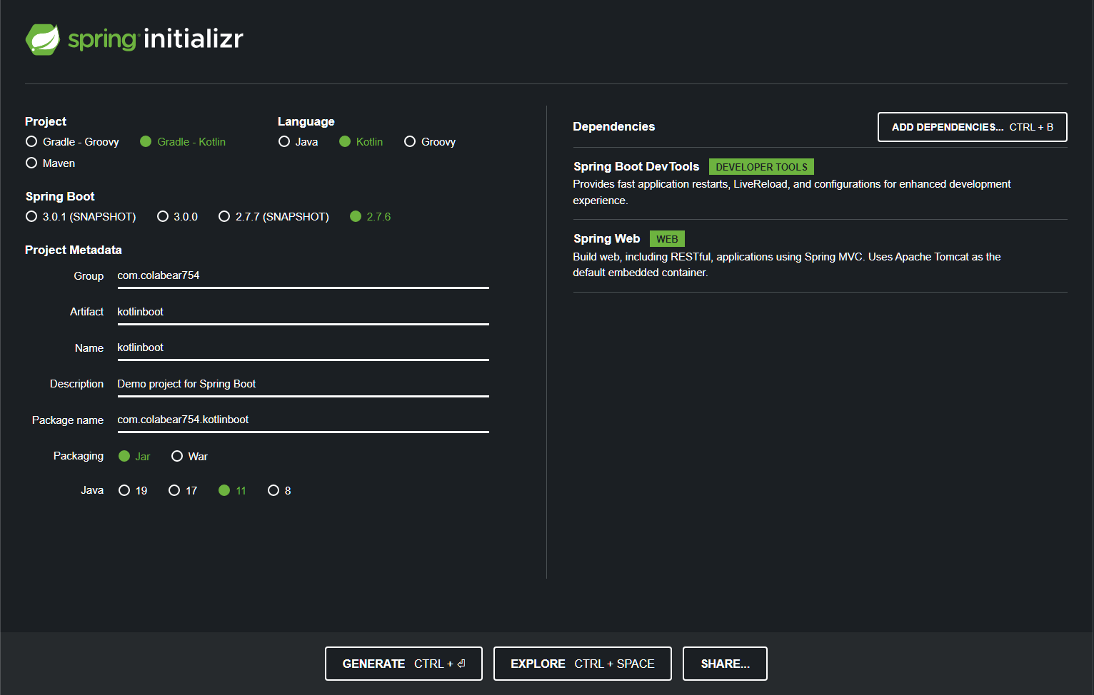Screen dimensions: 1094x695
Task: Click the Dependencies heading
Action: tap(613, 127)
